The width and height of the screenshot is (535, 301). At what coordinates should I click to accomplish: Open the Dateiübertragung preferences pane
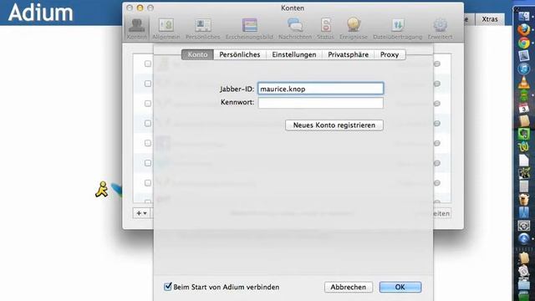click(x=398, y=28)
